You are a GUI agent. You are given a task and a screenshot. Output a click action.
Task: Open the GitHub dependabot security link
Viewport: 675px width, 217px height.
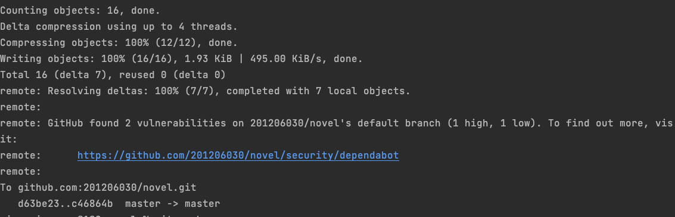pyautogui.click(x=238, y=156)
